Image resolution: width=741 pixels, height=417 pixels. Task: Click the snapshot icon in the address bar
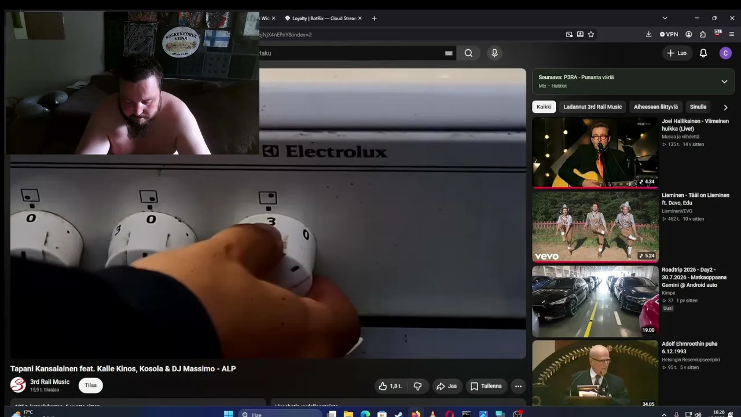pos(569,34)
